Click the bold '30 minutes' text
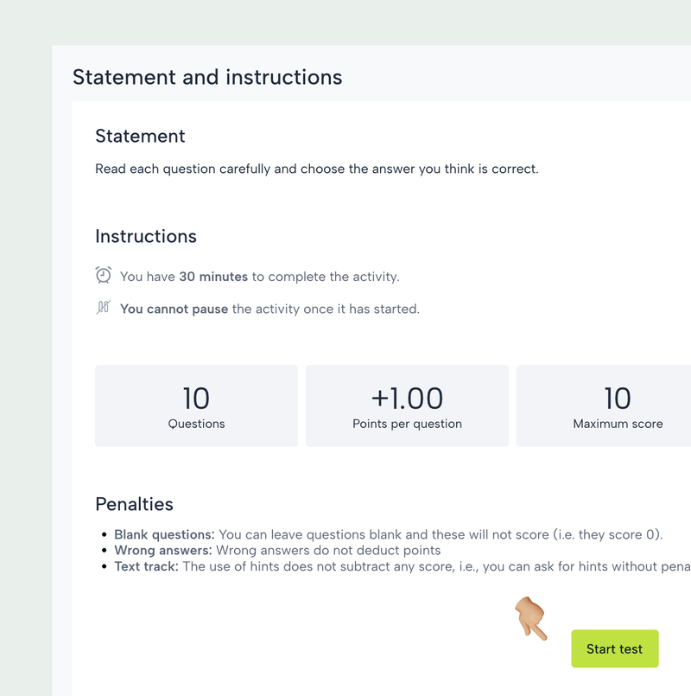 coord(213,277)
